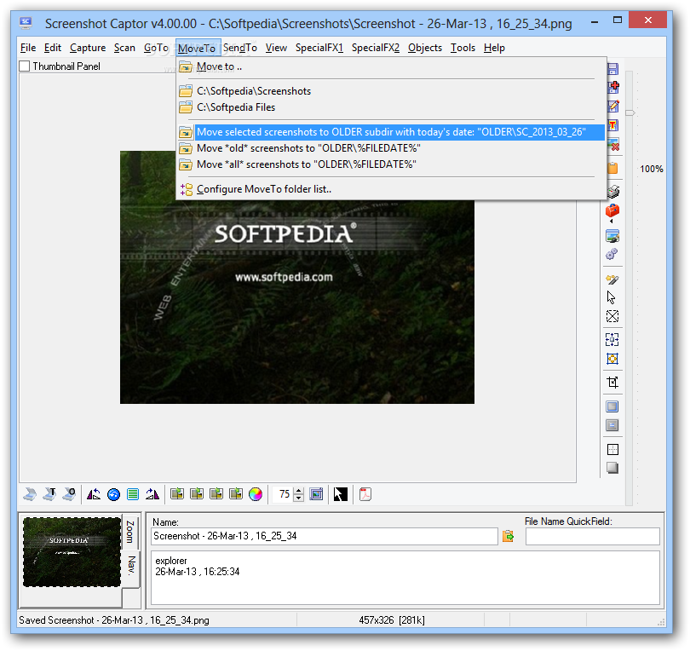The height and width of the screenshot is (651, 690).
Task: Click the 457x326 [281k] status text
Action: (391, 620)
